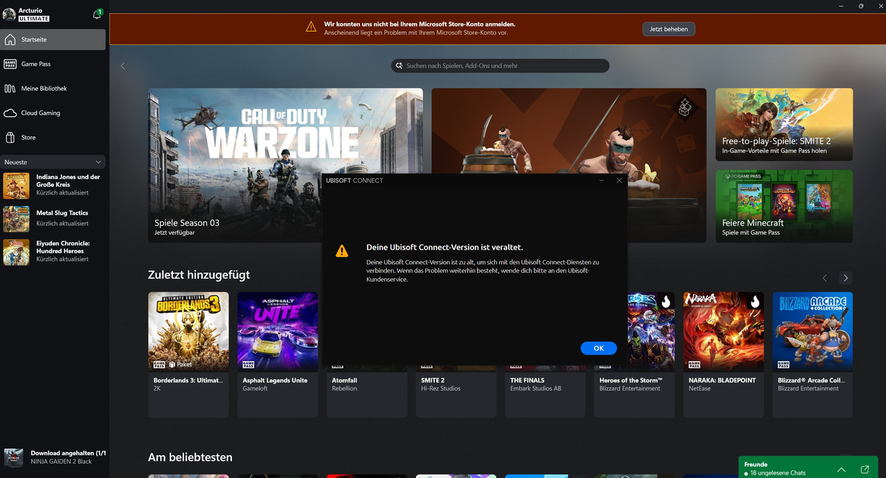Click THE FINALS game title
The width and height of the screenshot is (886, 478).
527,380
